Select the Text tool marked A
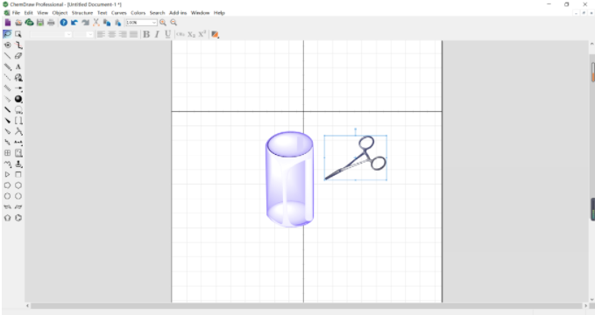This screenshot has width=595, height=315. click(18, 66)
